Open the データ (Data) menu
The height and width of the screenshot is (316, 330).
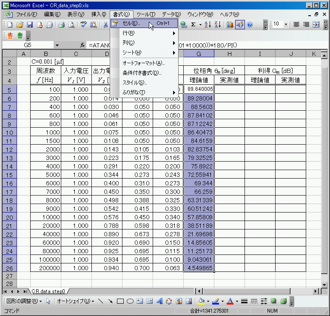click(171, 14)
